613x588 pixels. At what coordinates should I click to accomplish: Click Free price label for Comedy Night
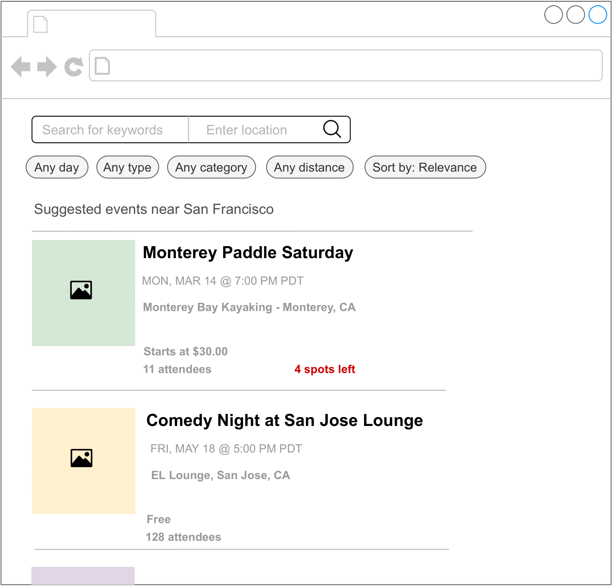[159, 519]
